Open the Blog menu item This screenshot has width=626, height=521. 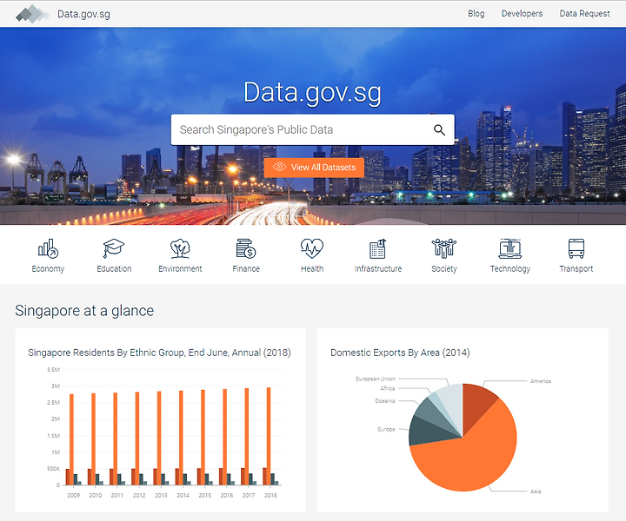[x=476, y=14]
